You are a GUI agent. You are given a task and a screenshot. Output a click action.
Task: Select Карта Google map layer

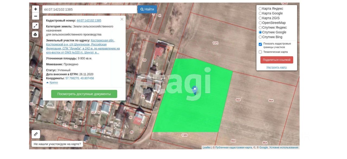pyautogui.click(x=260, y=13)
